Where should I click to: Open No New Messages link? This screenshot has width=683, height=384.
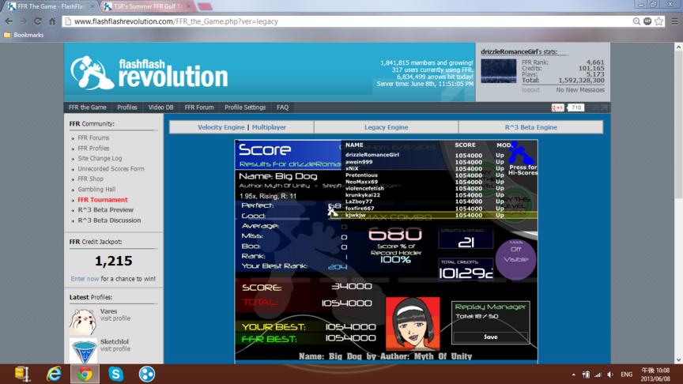(x=579, y=90)
